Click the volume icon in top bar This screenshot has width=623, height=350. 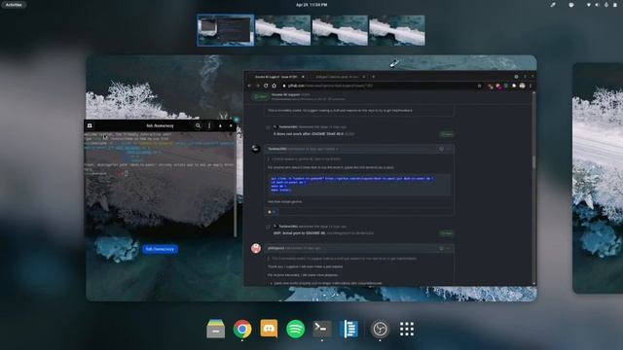click(597, 5)
